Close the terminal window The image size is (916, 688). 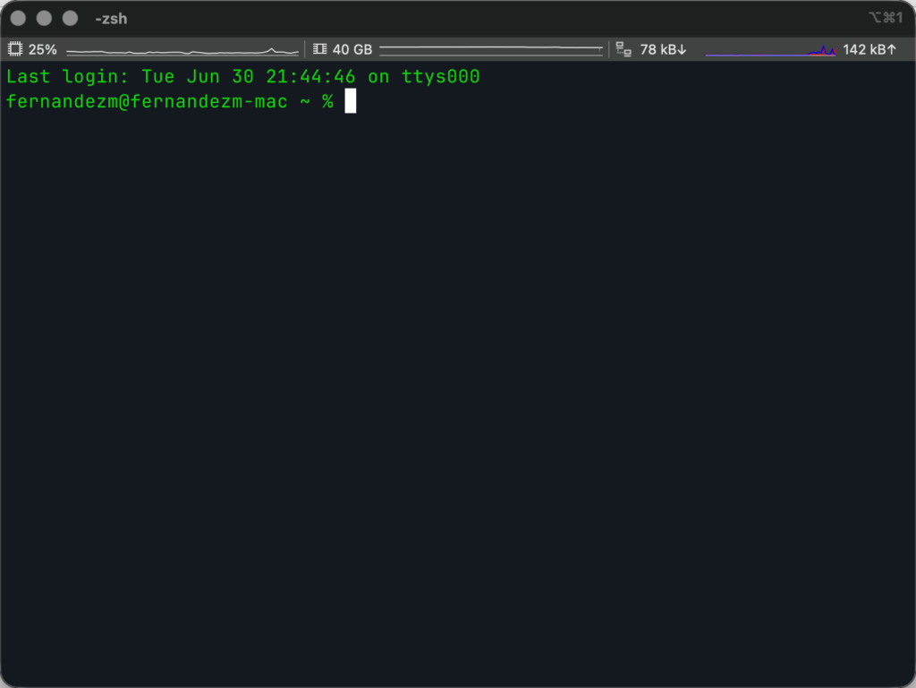pyautogui.click(x=18, y=19)
